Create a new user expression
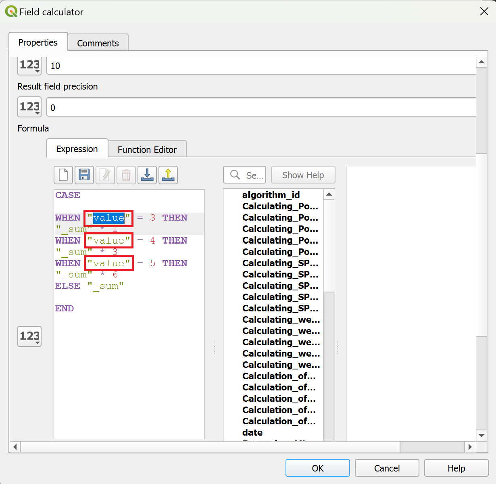The image size is (496, 484). pos(63,175)
